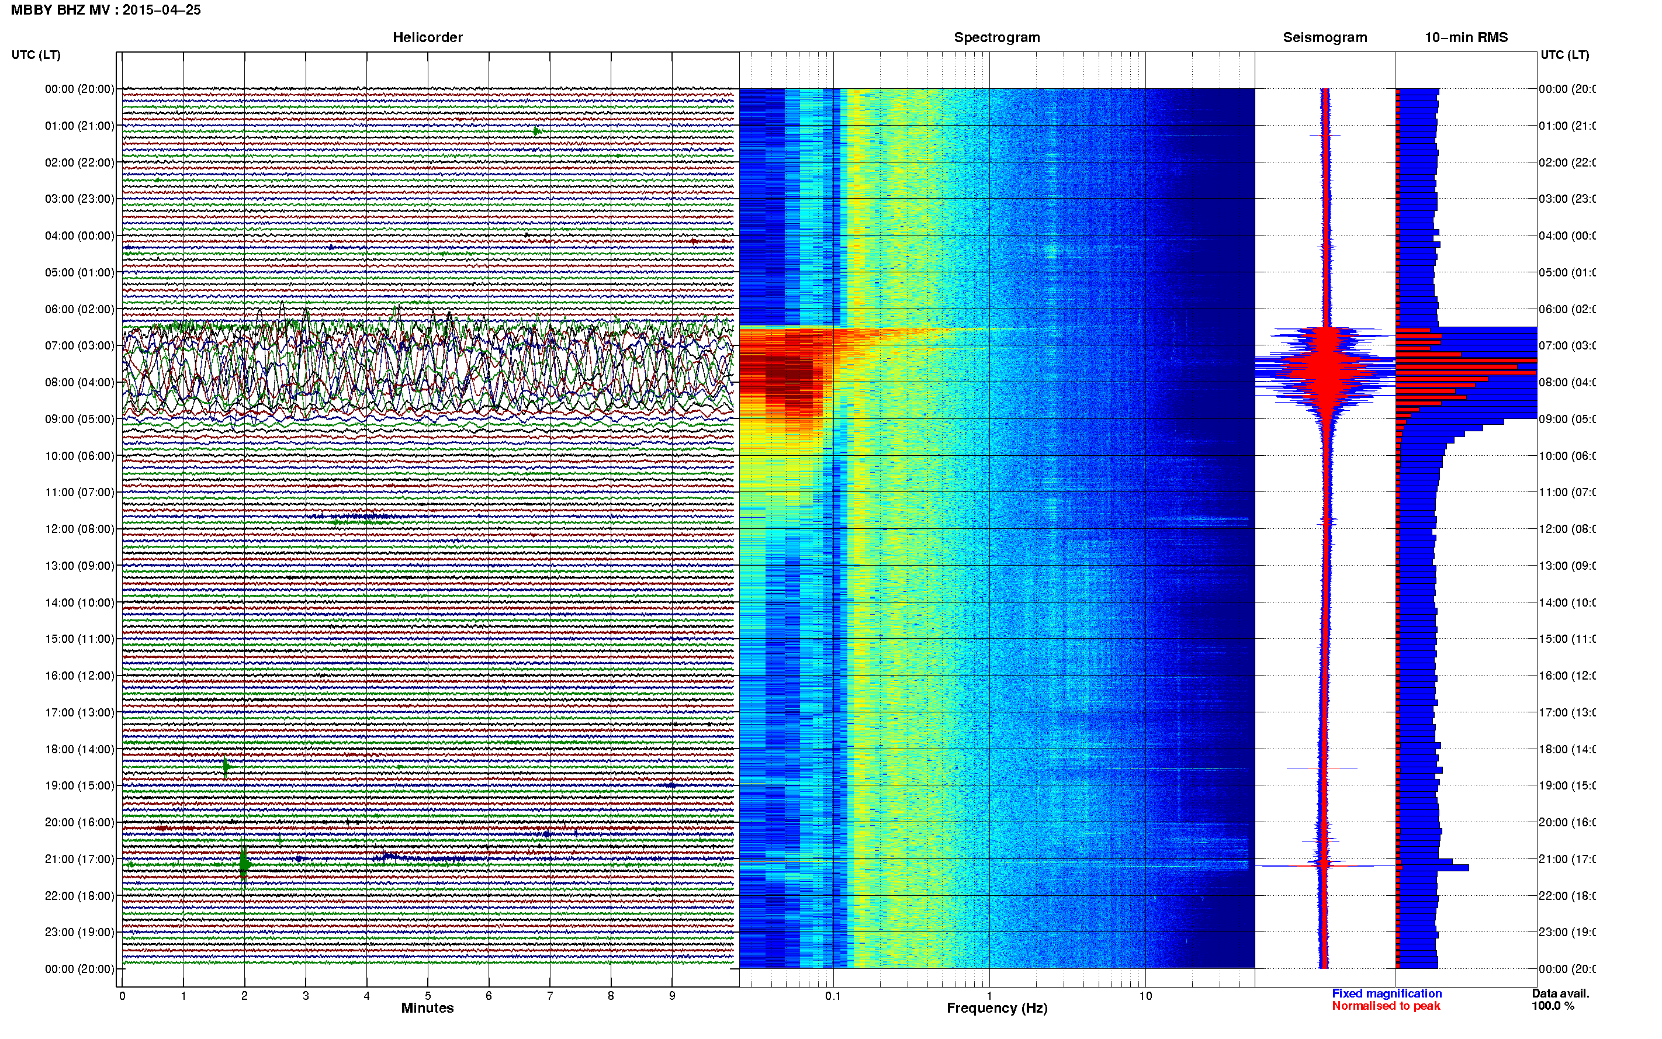Click the longest red RMS bar near 07:30
The image size is (1662, 1039).
point(1466,361)
